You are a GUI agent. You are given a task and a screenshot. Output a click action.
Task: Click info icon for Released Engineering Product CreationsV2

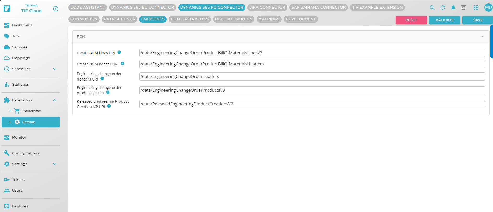(x=109, y=106)
